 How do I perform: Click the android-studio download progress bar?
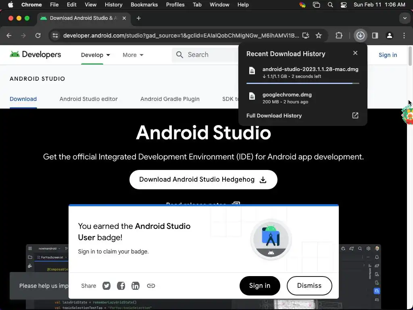[x=302, y=83]
